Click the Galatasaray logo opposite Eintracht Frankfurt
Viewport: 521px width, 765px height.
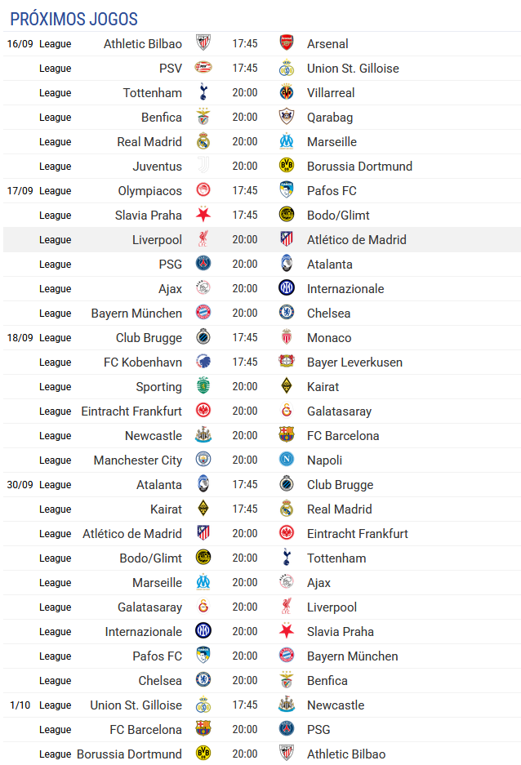point(287,411)
